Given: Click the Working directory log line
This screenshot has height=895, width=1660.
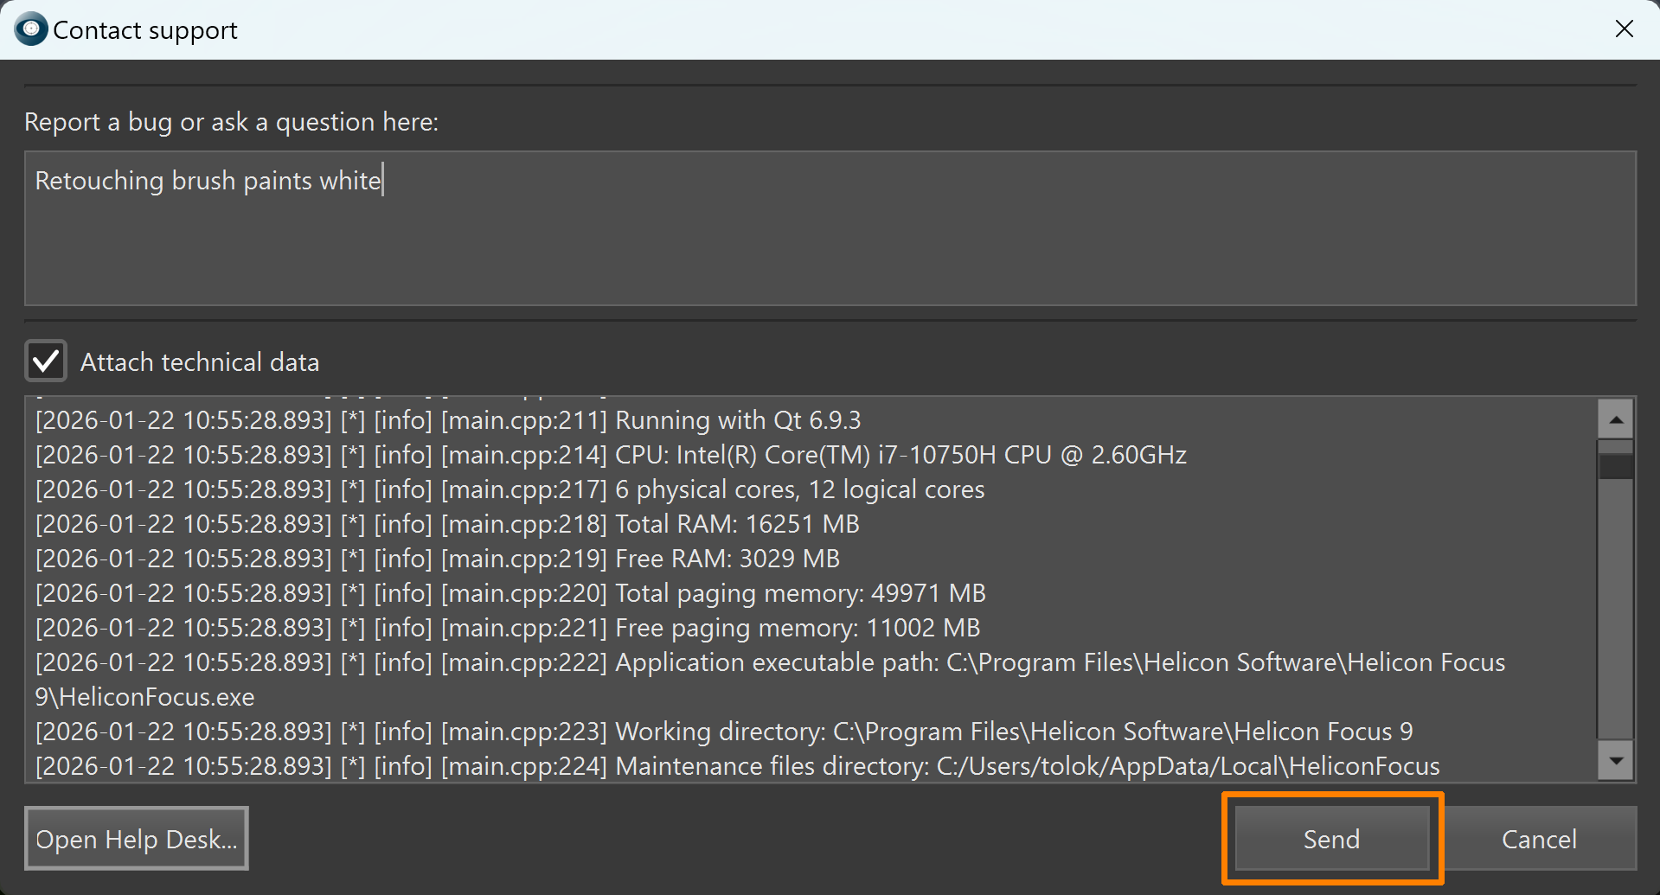Looking at the screenshot, I should (x=724, y=732).
